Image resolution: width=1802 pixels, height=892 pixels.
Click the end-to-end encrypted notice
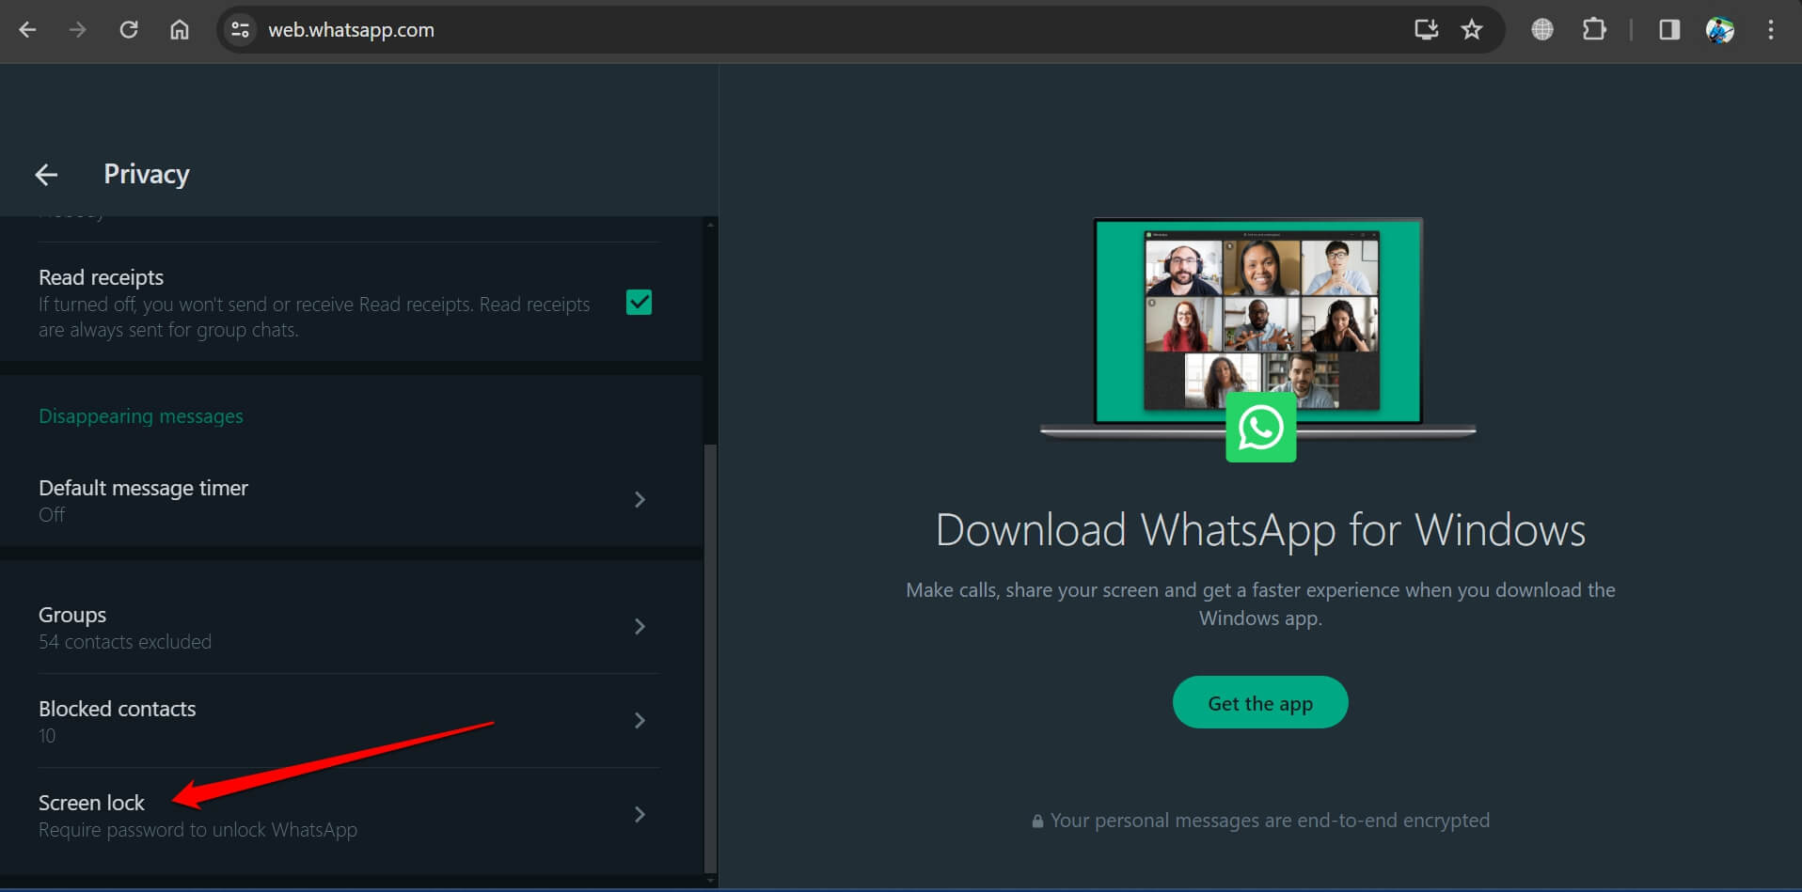pyautogui.click(x=1270, y=821)
